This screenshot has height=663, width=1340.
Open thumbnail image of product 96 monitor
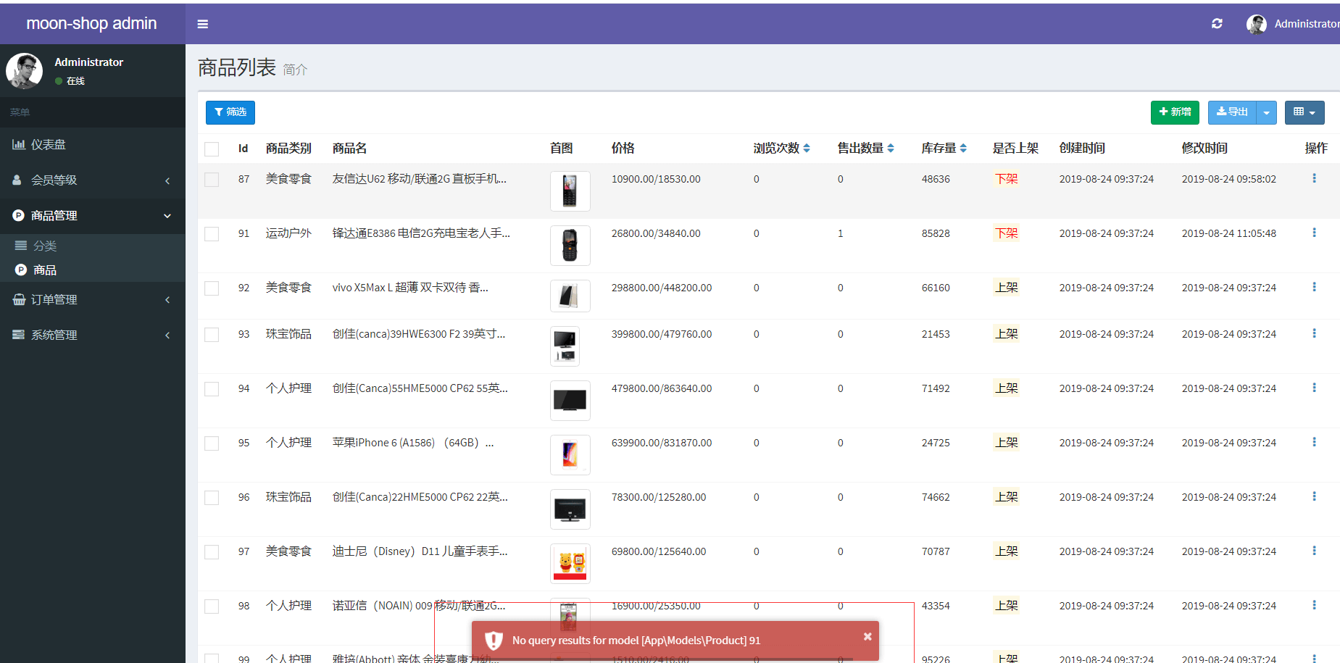[570, 509]
